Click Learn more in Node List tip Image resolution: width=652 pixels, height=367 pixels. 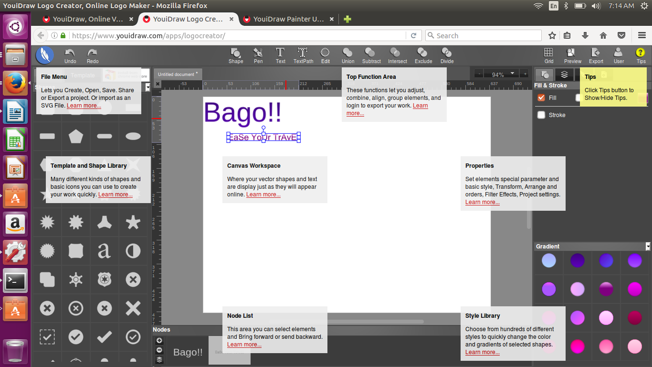coord(244,345)
